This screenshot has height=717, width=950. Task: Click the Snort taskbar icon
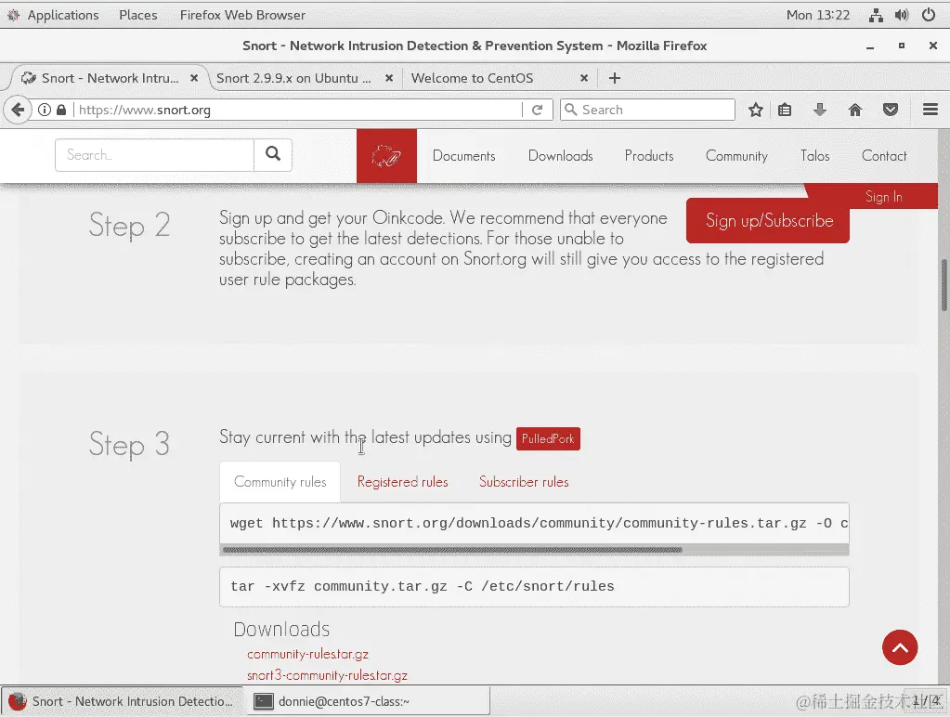18,701
